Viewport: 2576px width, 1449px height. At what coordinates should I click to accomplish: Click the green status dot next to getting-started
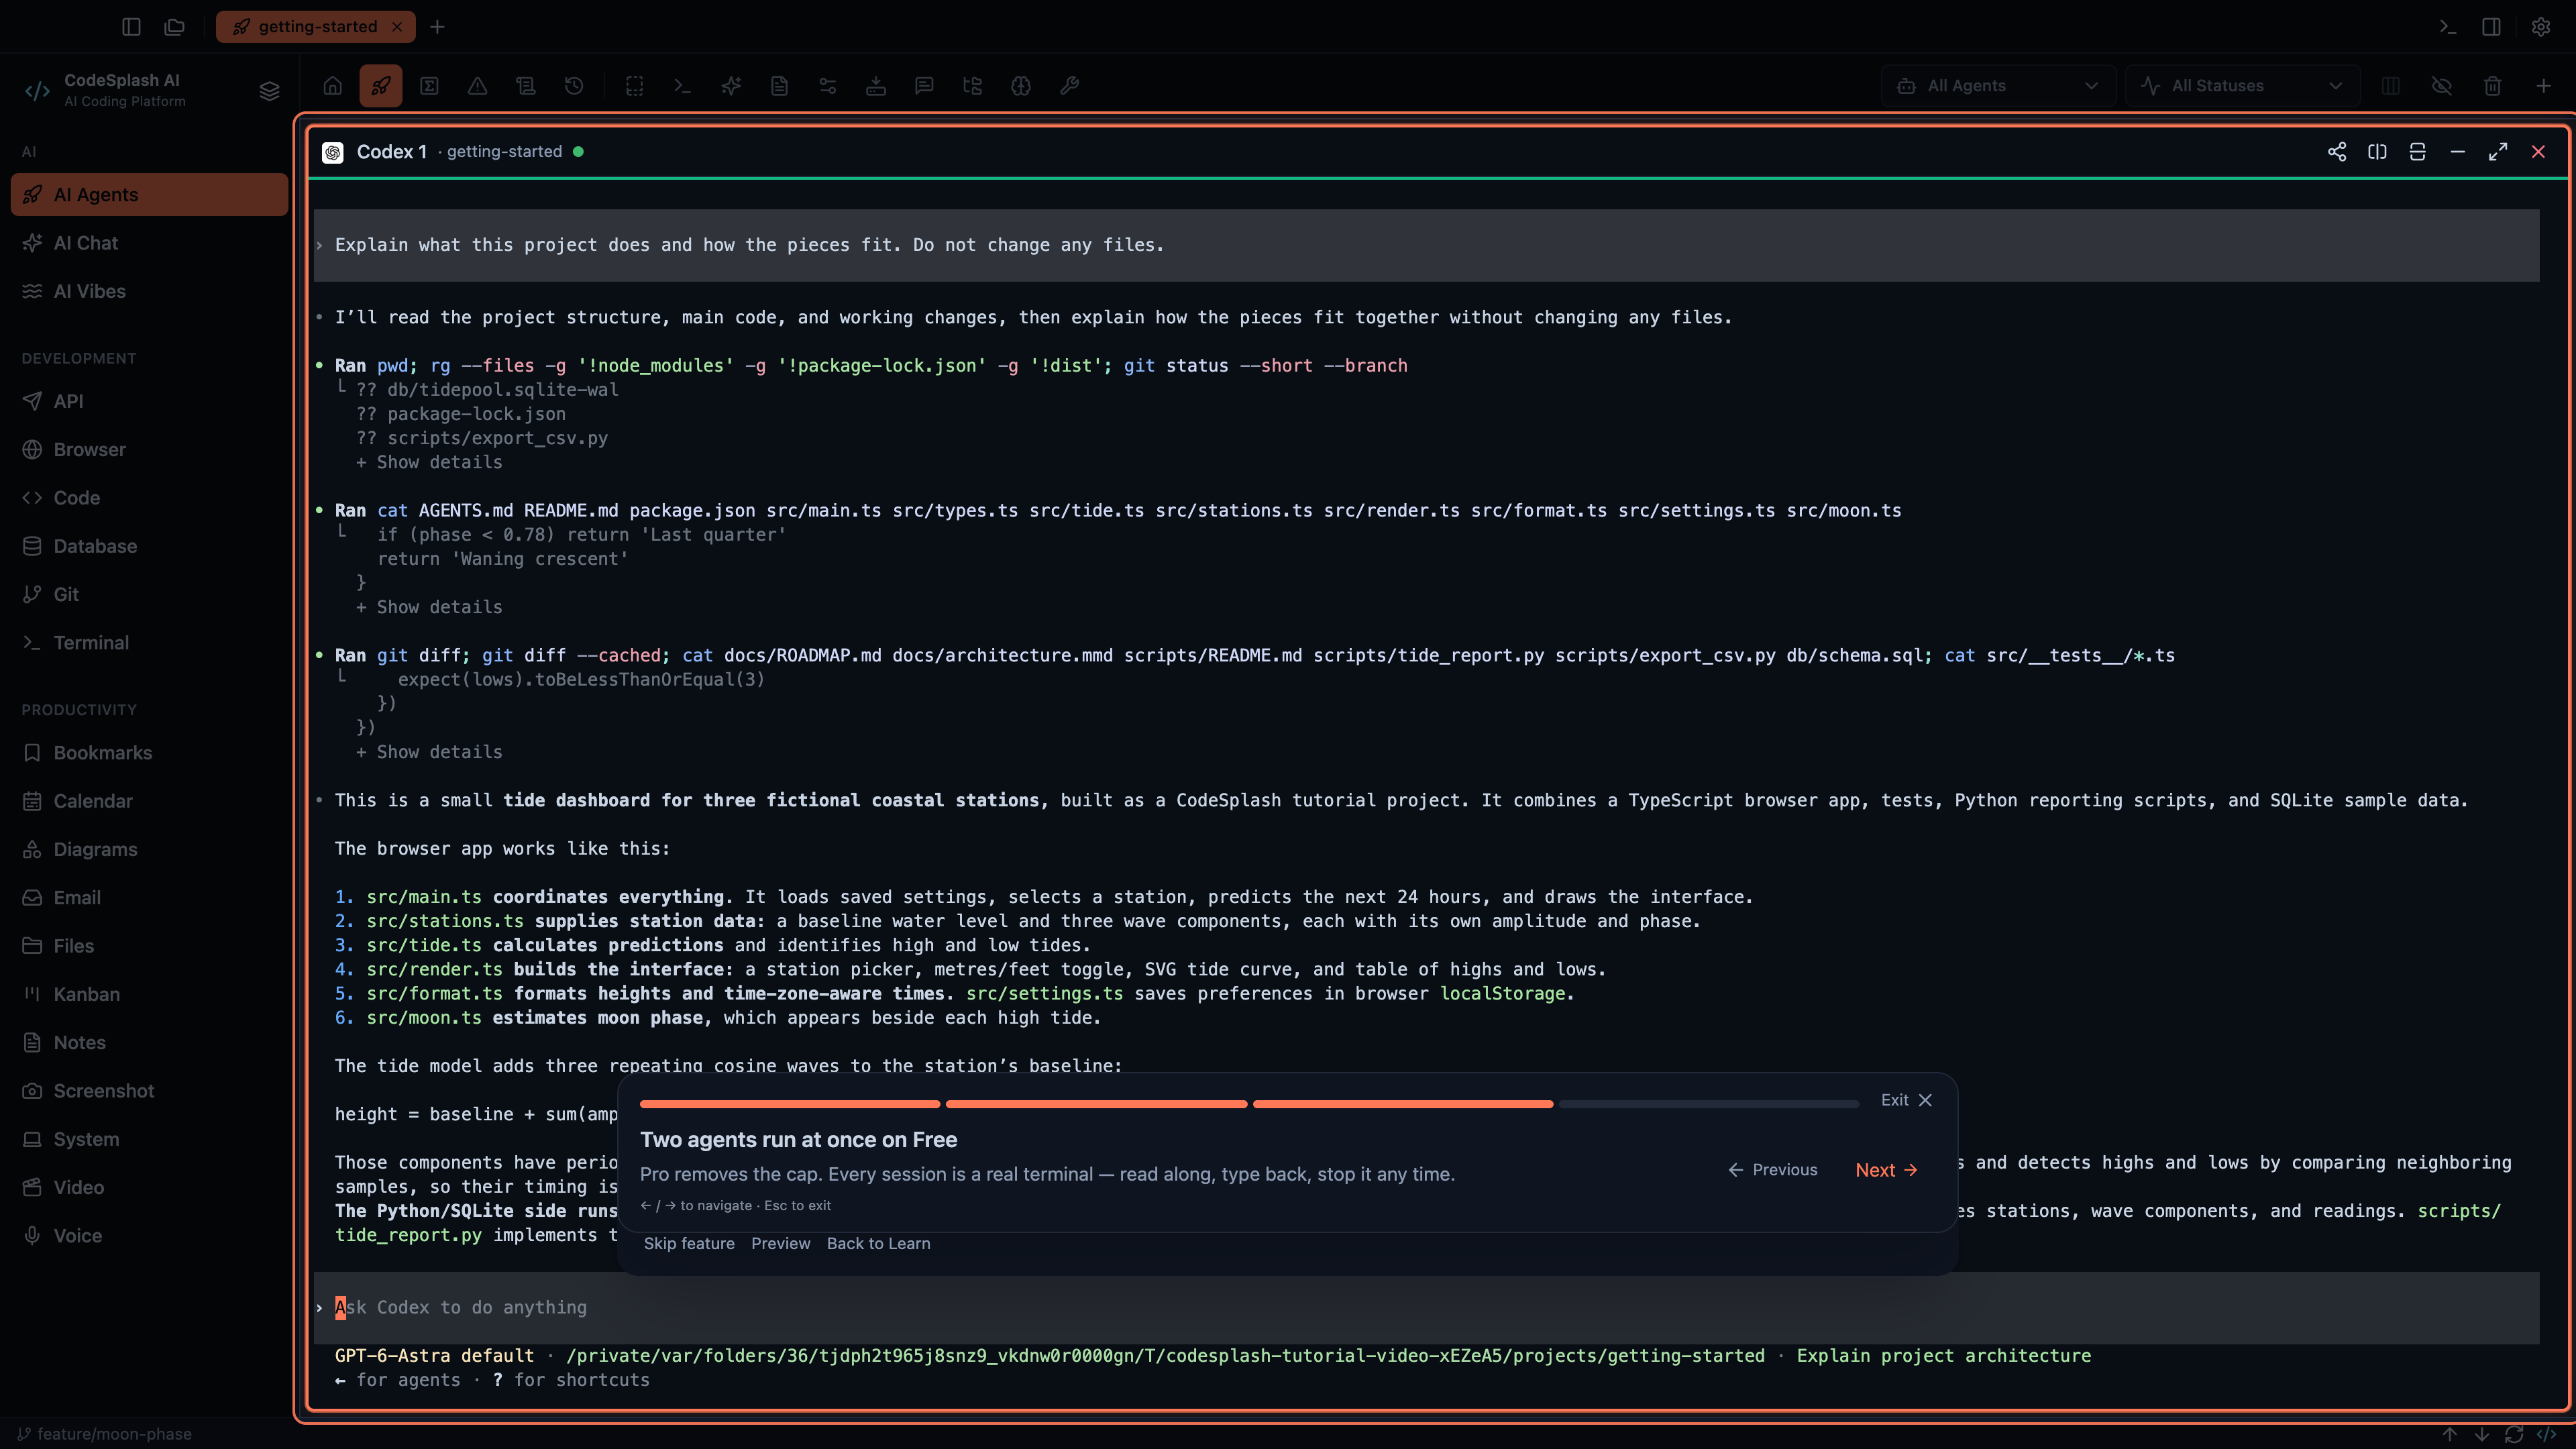click(578, 152)
